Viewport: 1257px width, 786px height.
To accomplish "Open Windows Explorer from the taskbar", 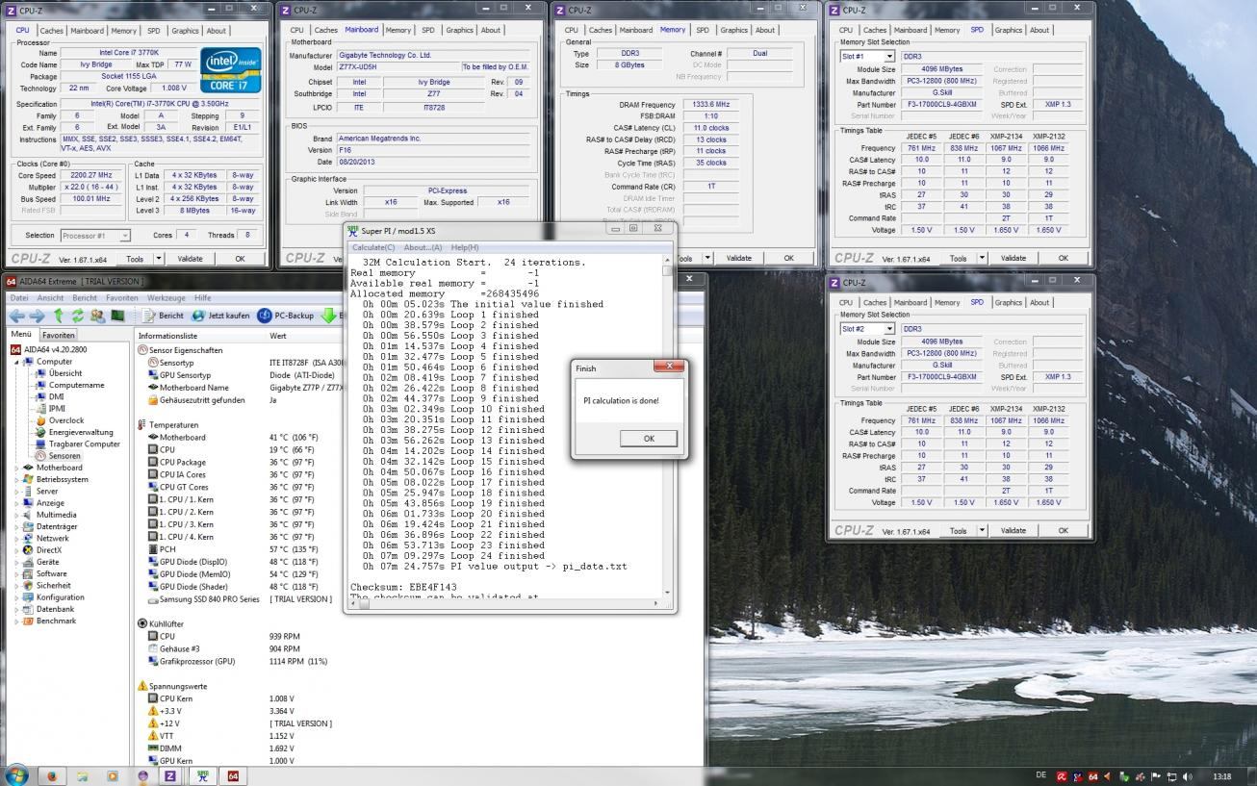I will 82,775.
